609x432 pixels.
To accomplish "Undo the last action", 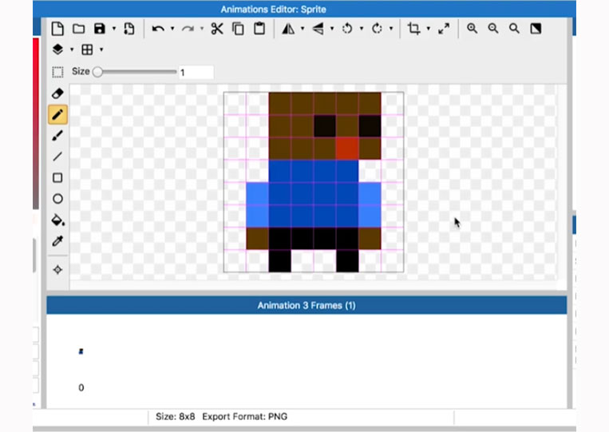I will (158, 29).
